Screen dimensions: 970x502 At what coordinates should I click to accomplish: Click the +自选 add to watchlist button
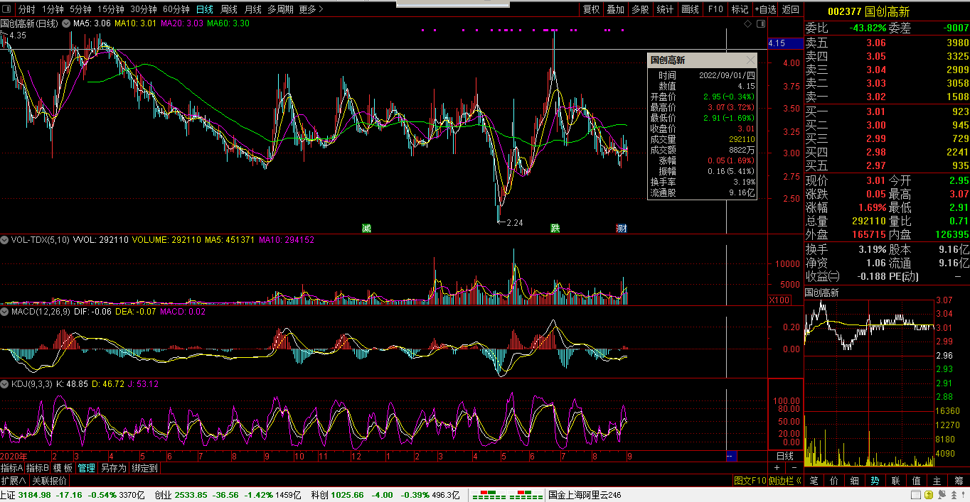[x=764, y=9]
